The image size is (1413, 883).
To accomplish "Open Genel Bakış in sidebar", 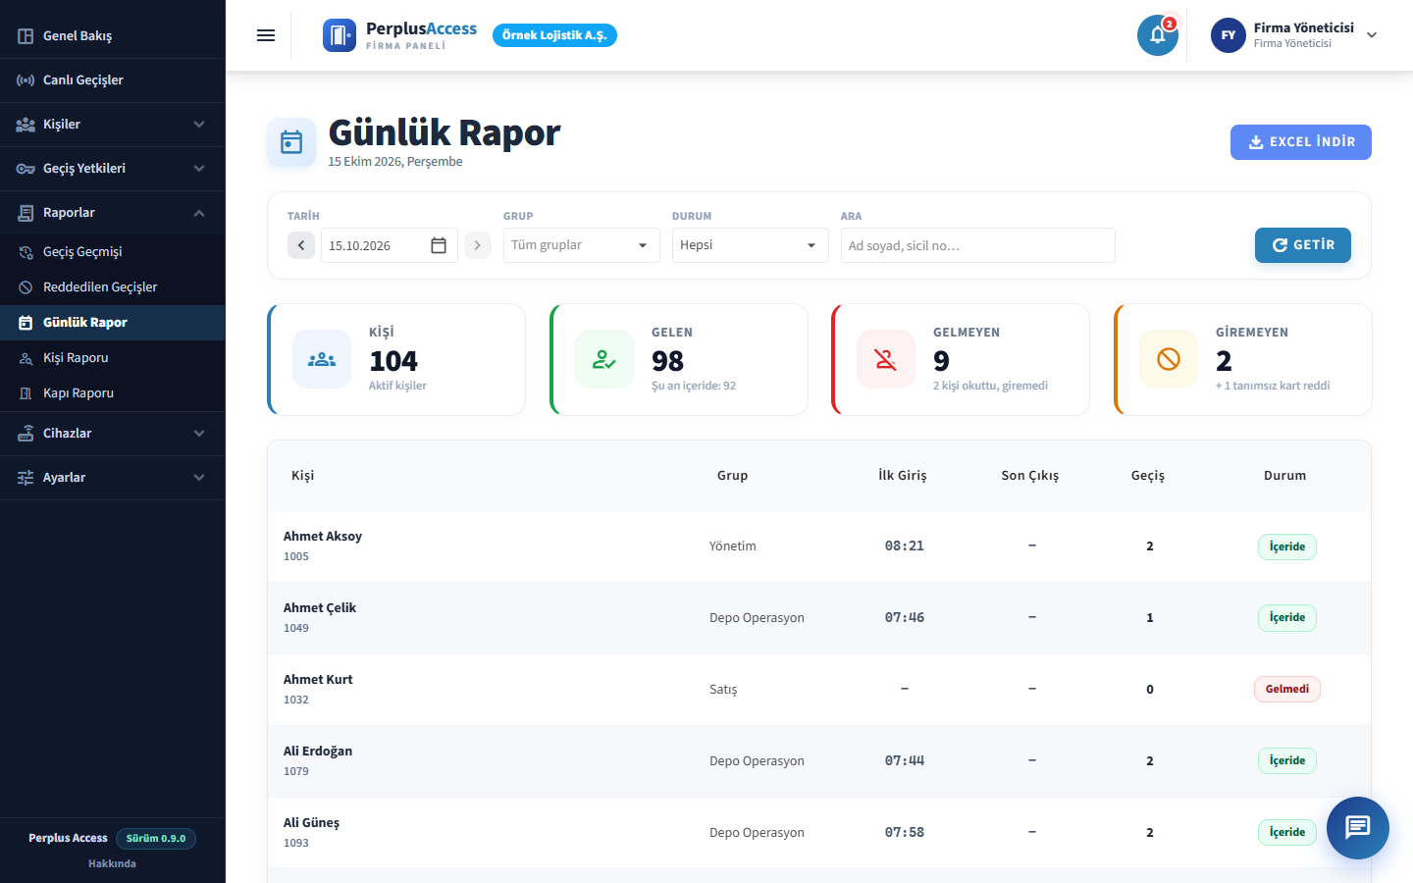I will point(113,36).
